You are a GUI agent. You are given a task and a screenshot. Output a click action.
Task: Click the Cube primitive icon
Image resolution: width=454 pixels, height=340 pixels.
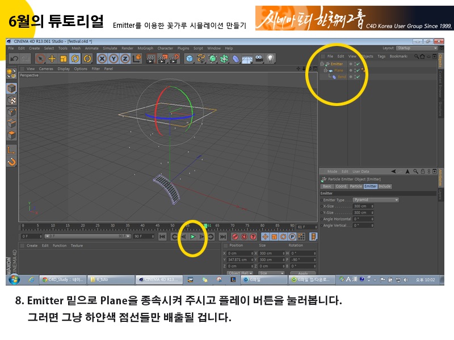[189, 58]
